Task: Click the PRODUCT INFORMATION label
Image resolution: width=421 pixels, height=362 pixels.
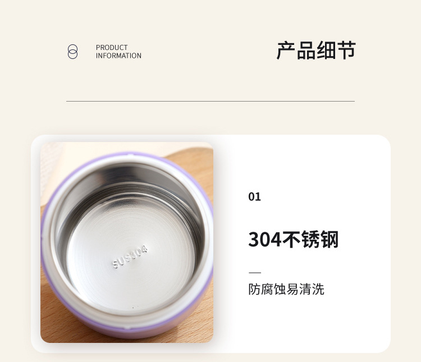Action: pos(118,52)
